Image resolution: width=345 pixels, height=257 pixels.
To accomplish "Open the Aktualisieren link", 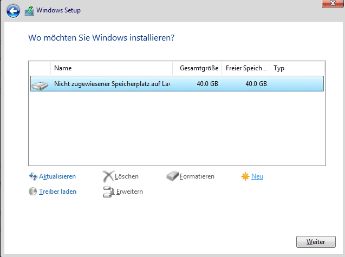I will pyautogui.click(x=57, y=176).
